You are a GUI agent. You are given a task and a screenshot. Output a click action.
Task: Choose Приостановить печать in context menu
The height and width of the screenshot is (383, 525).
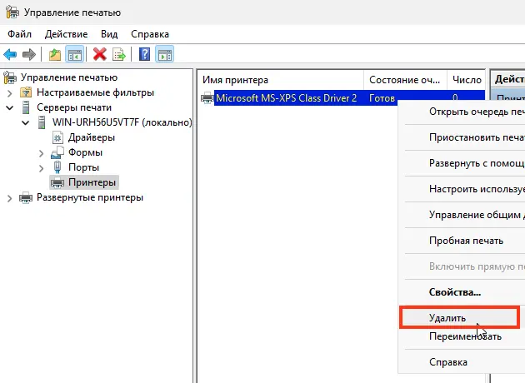pyautogui.click(x=462, y=137)
